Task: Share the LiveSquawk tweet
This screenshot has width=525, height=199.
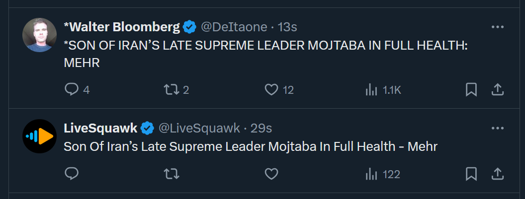Action: (498, 174)
